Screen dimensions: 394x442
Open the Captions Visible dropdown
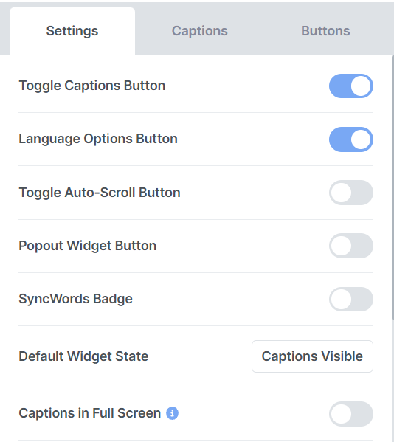[x=312, y=356]
